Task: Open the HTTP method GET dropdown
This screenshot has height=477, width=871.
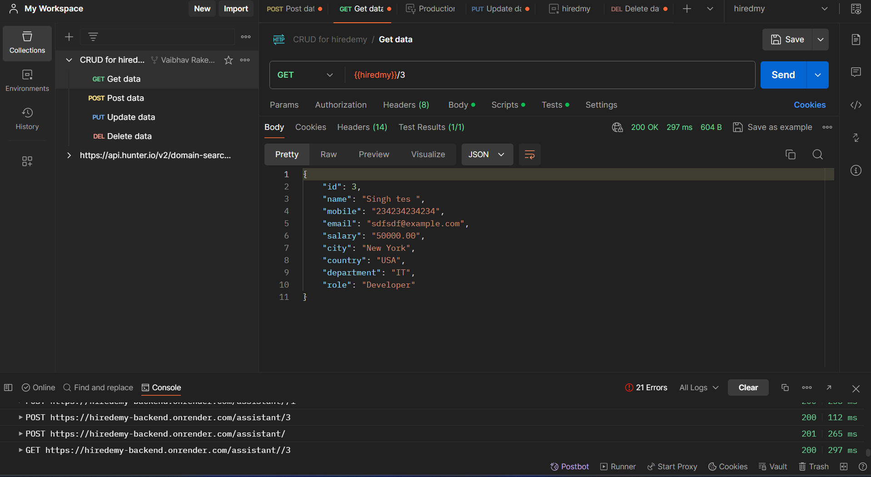Action: point(306,75)
